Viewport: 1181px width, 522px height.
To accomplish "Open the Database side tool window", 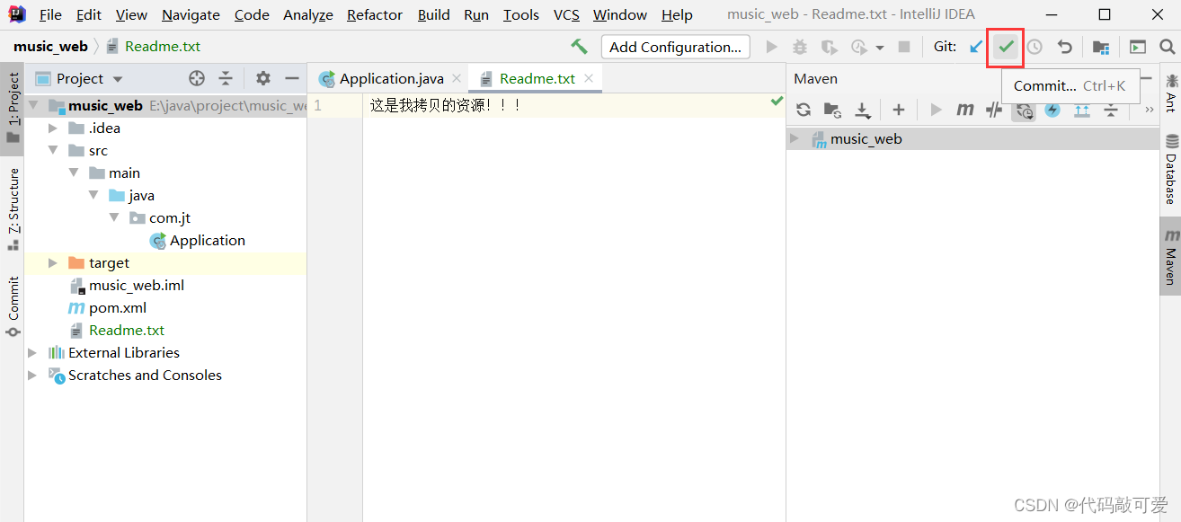I will [1170, 169].
